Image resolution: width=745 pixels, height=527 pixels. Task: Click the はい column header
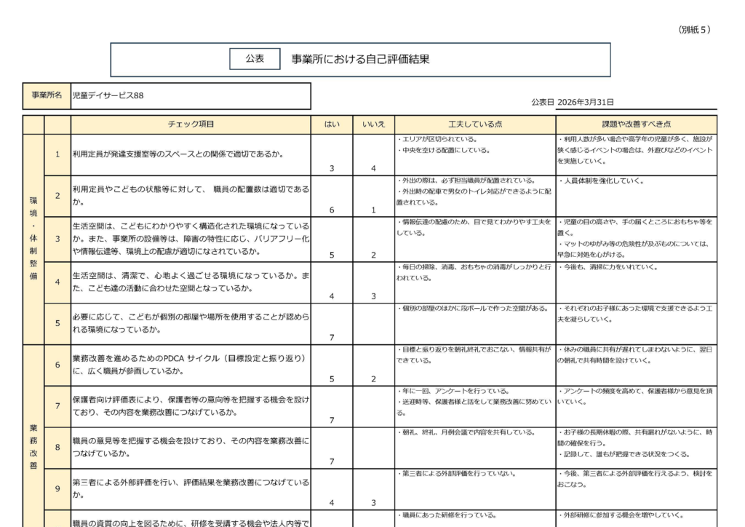[x=332, y=124]
